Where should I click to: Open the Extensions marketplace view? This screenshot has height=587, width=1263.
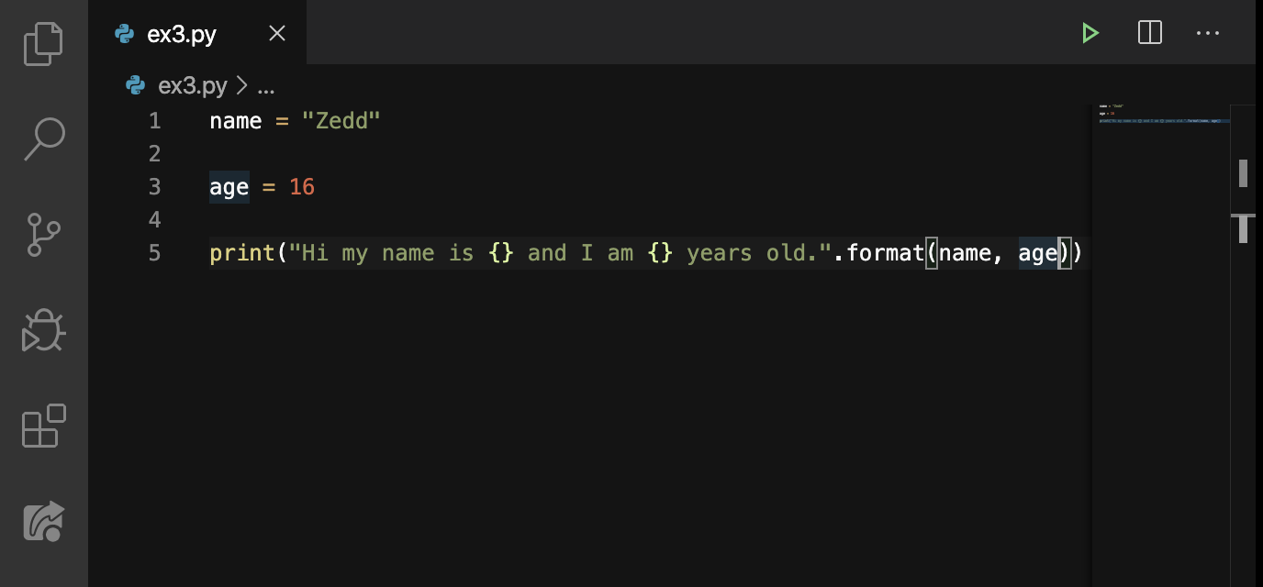[42, 426]
